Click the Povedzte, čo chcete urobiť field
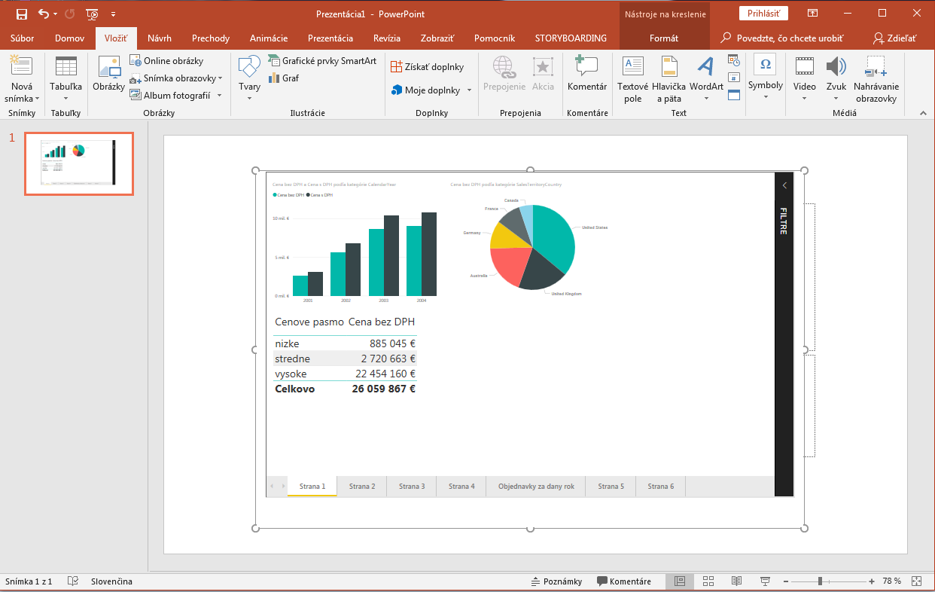 click(783, 38)
